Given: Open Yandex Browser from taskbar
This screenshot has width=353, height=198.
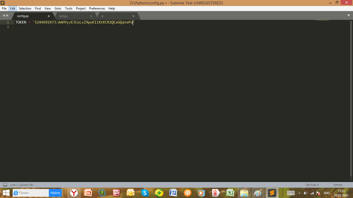Looking at the screenshot, I should [74, 193].
